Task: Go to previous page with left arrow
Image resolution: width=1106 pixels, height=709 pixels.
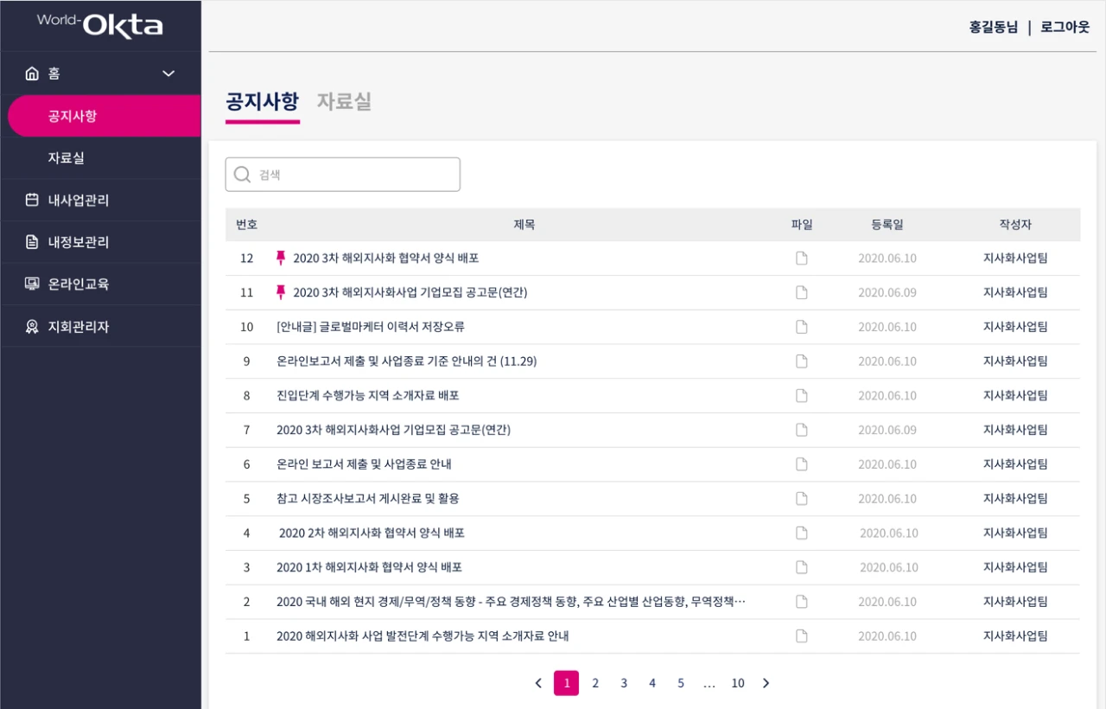Action: click(x=538, y=683)
